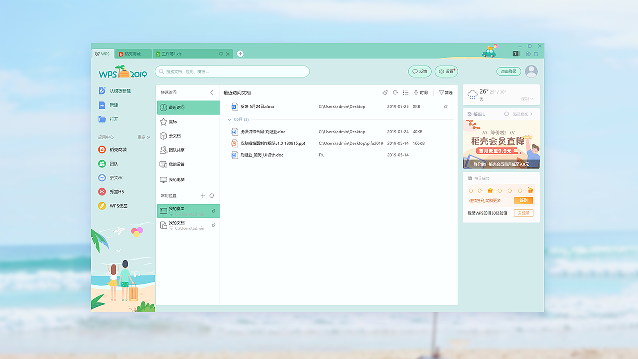The width and height of the screenshot is (638, 359).
Task: Open the 稻壳商城 tab
Action: coord(133,54)
